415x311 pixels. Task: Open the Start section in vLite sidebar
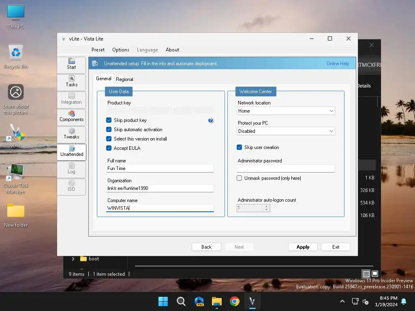[71, 64]
